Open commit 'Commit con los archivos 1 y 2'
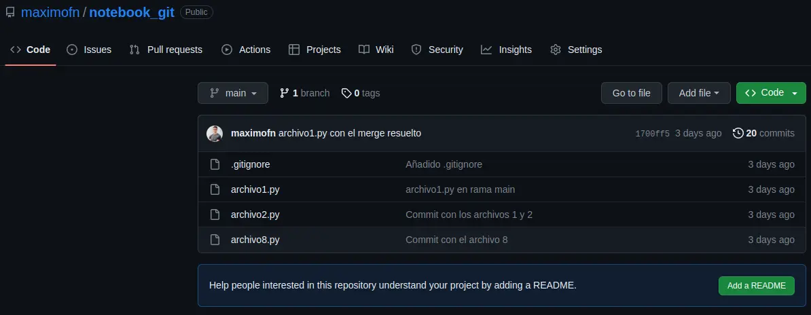The height and width of the screenshot is (315, 811). 469,215
